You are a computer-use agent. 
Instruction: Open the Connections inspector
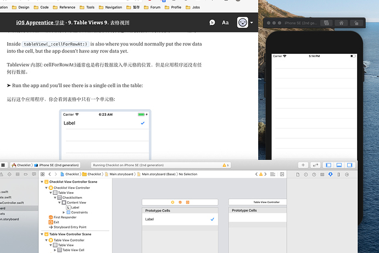click(x=347, y=174)
